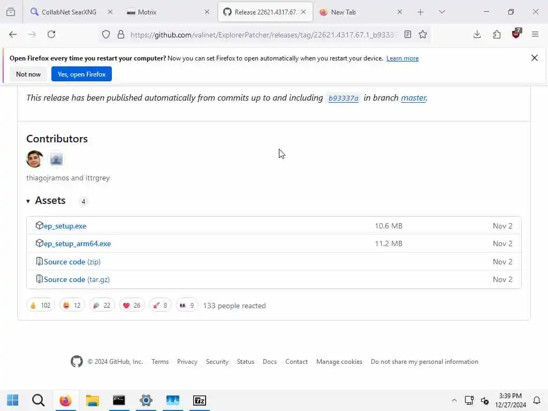The image size is (548, 411).
Task: Open the Firefox application menu
Action: [x=535, y=34]
